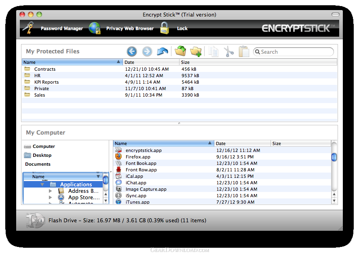Click the iChat.app bubble icon
359x253 pixels.
[118, 183]
